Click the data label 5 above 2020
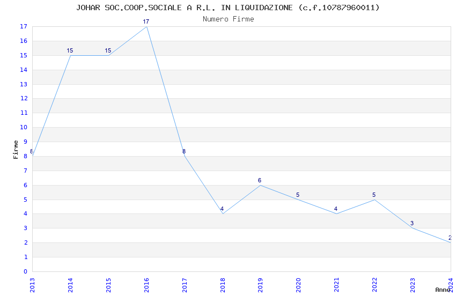Image resolution: width=456 pixels, height=295 pixels. pyautogui.click(x=298, y=195)
